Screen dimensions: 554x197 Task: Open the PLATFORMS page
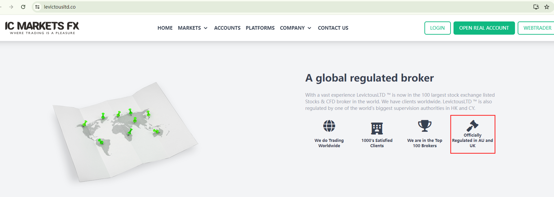260,28
